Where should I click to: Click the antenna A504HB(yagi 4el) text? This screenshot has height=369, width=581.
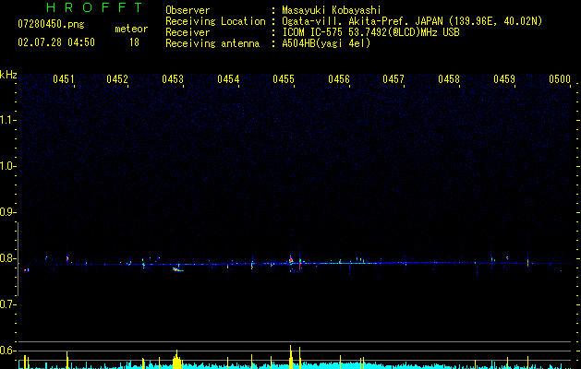point(326,43)
